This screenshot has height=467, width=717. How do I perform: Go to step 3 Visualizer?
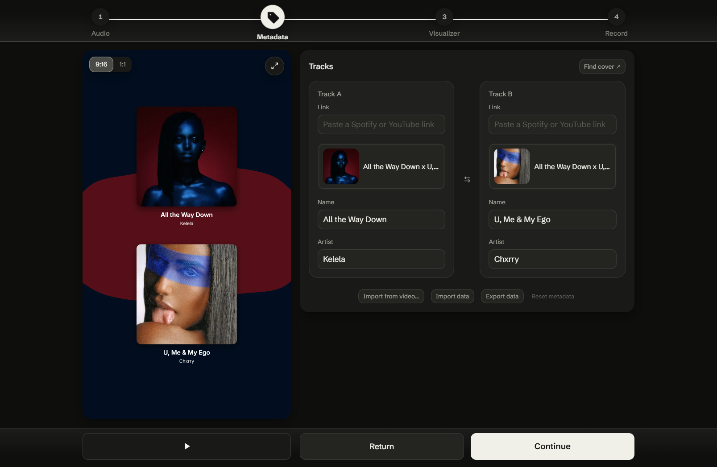coord(444,17)
